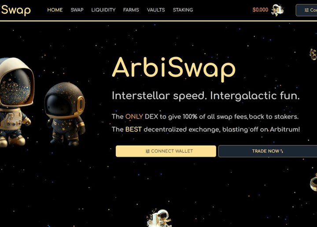This screenshot has width=317, height=227.
Task: Navigate to FARMS
Action: [131, 10]
